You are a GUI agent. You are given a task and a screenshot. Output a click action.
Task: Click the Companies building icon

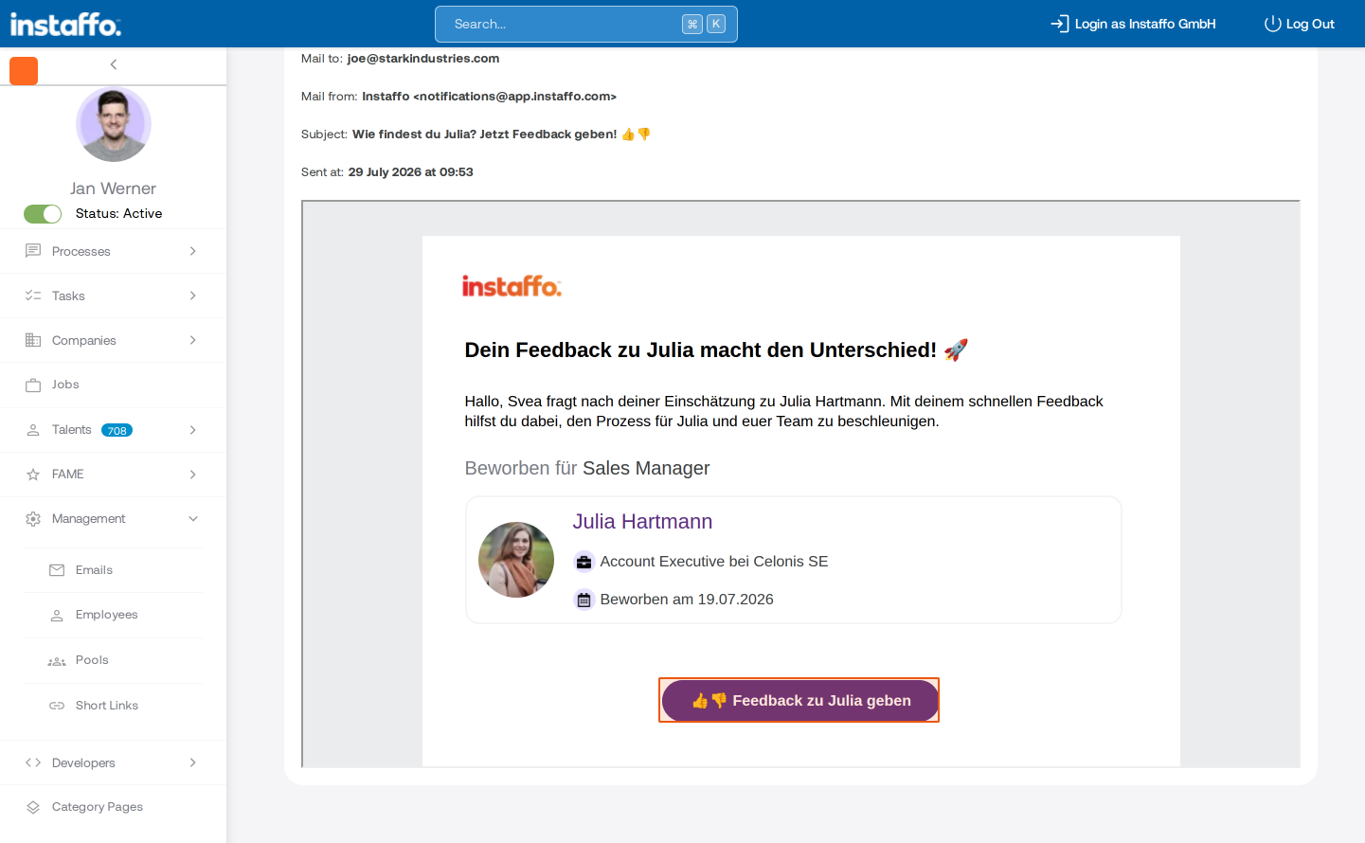pos(33,340)
